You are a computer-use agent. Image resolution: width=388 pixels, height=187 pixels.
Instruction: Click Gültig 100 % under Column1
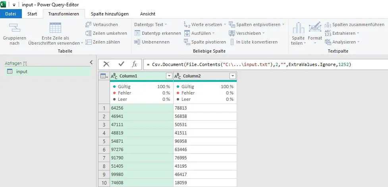pyautogui.click(x=141, y=87)
